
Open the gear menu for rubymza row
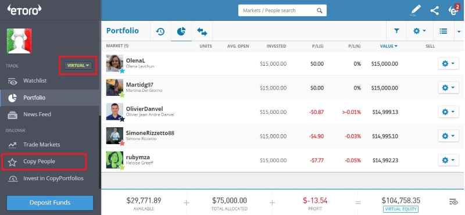pyautogui.click(x=448, y=160)
